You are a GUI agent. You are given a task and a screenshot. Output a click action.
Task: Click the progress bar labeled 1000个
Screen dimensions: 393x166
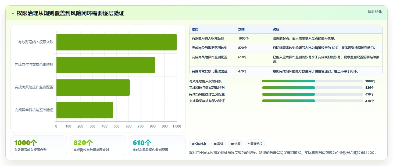click(312, 81)
